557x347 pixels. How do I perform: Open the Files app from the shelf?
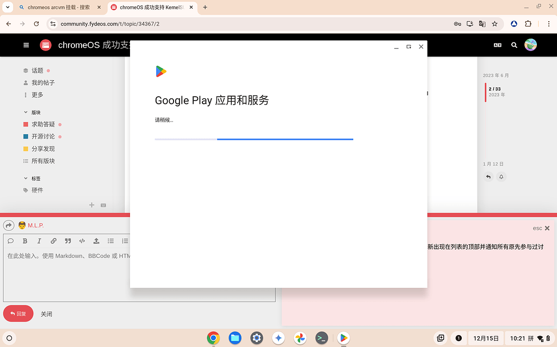[x=235, y=338]
